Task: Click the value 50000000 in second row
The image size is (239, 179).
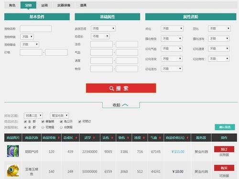Action: [90, 171]
